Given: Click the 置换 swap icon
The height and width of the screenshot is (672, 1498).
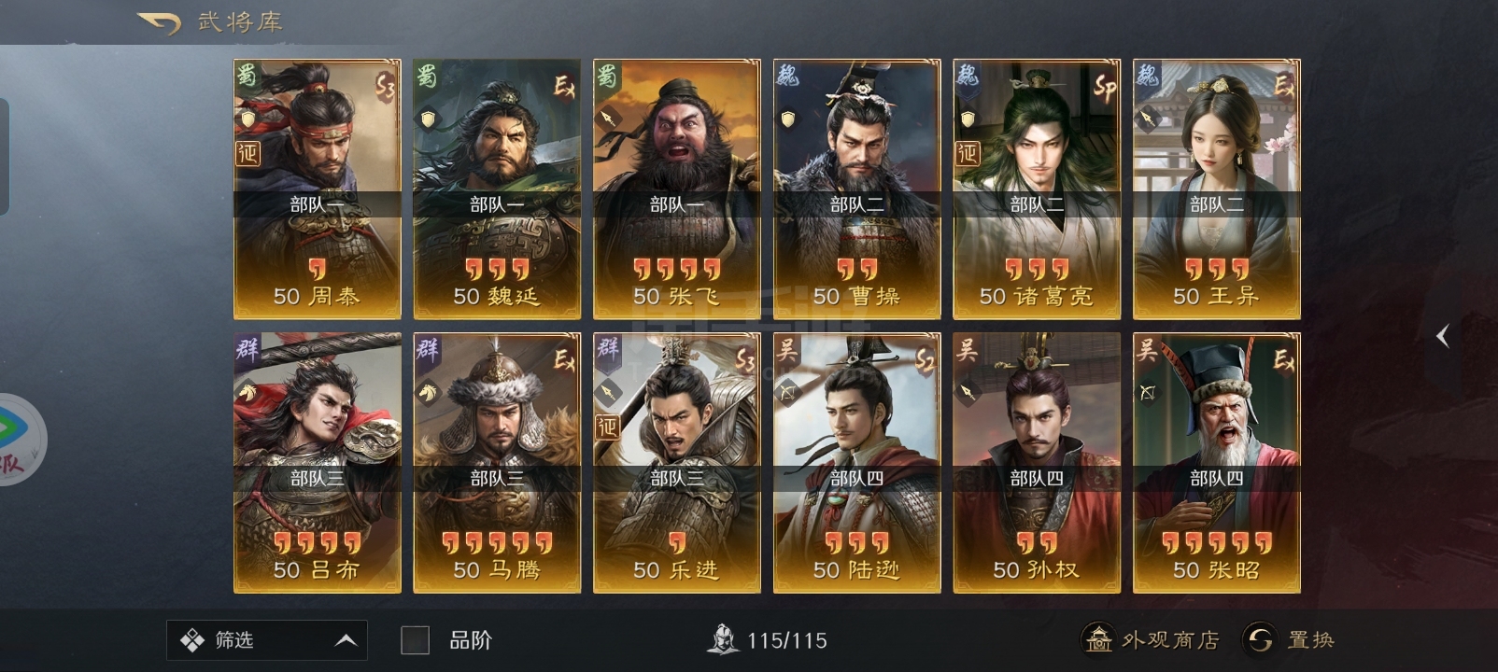Looking at the screenshot, I should click(1260, 639).
